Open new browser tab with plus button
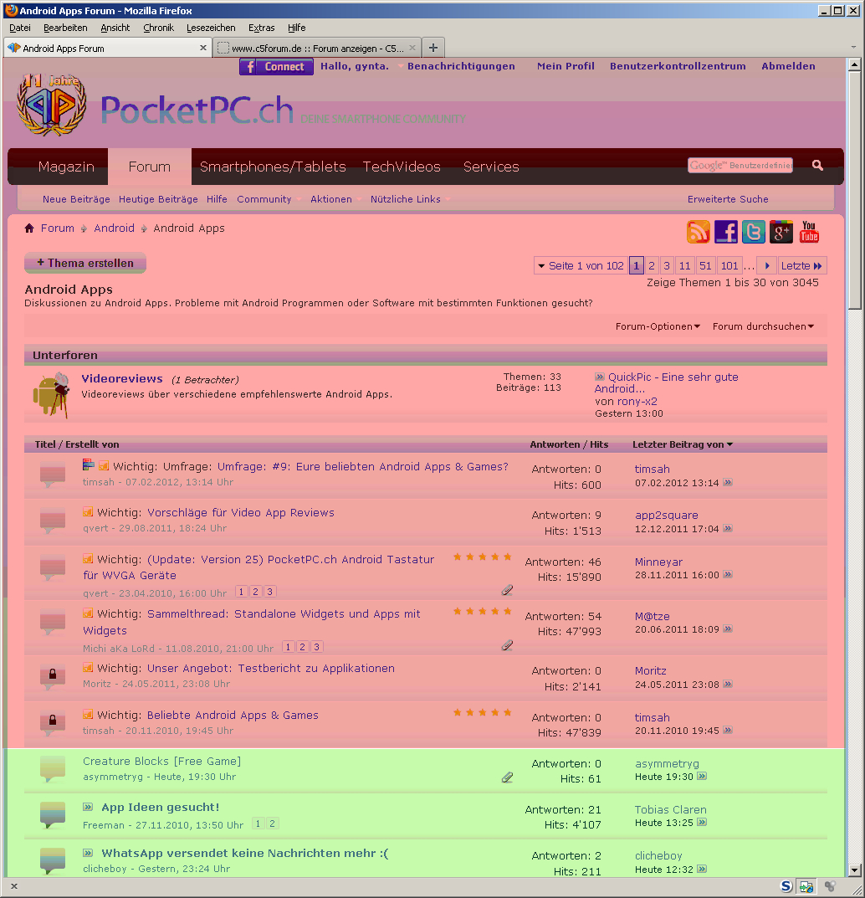 point(432,48)
